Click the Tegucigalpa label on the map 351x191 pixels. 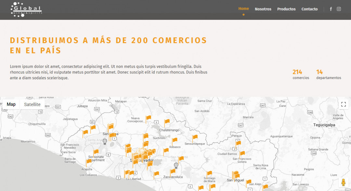324,125
